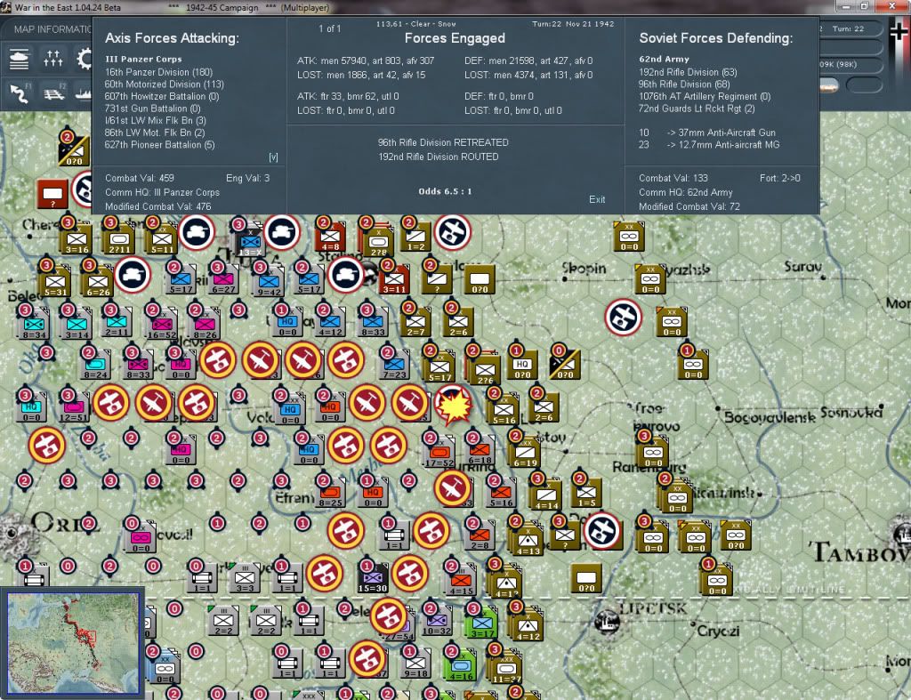Select the orange counter labeled 4=15
This screenshot has width=911, height=700.
[x=461, y=580]
